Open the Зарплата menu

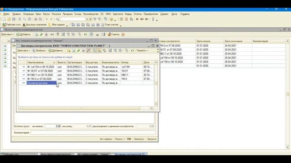pyautogui.click(x=118, y=14)
